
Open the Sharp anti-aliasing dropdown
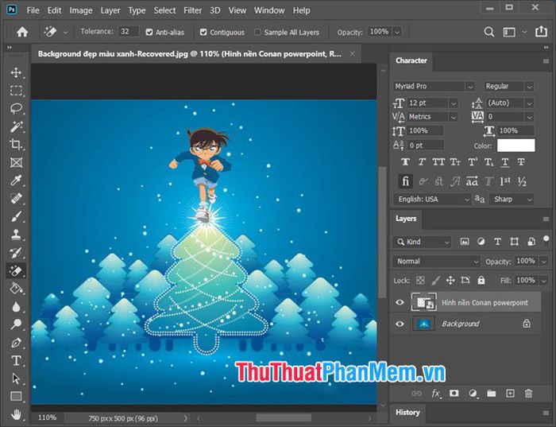(x=512, y=199)
